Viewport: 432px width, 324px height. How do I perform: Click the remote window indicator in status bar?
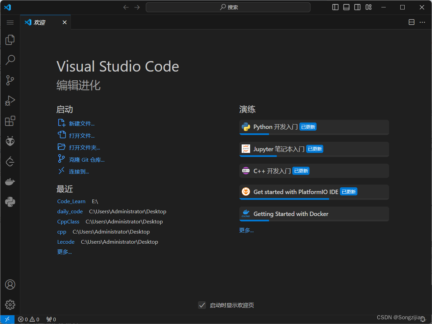click(7, 319)
